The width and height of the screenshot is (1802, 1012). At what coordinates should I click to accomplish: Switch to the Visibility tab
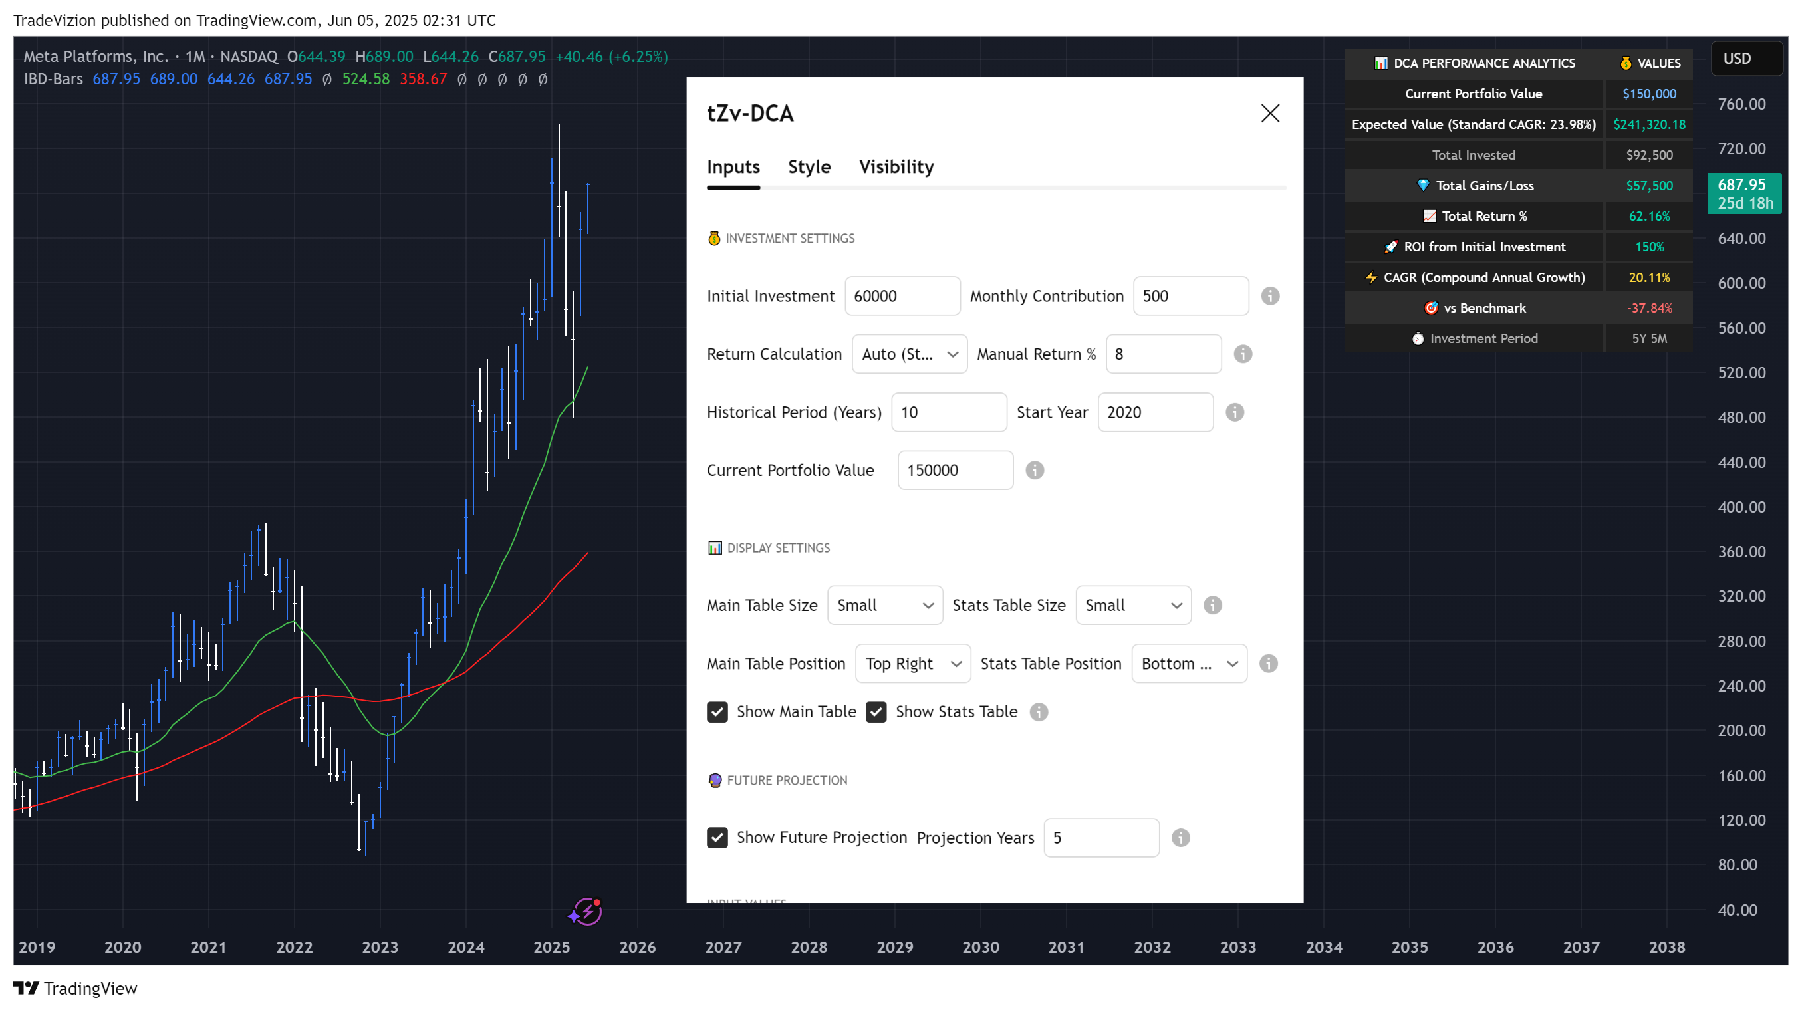point(896,166)
